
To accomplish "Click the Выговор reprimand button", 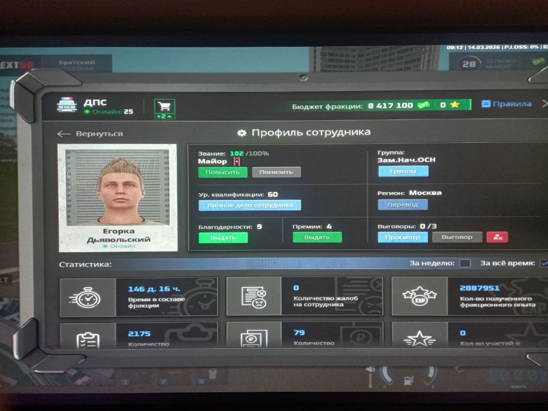I will point(457,237).
